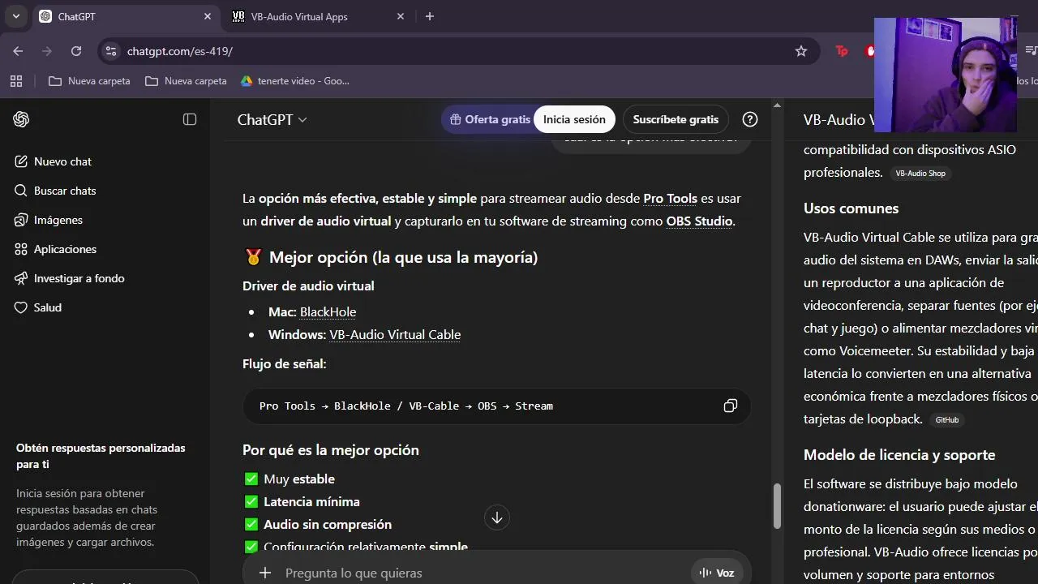Open the apps grid in bookmarks bar
Screen dimensions: 1038x584
(x=15, y=81)
